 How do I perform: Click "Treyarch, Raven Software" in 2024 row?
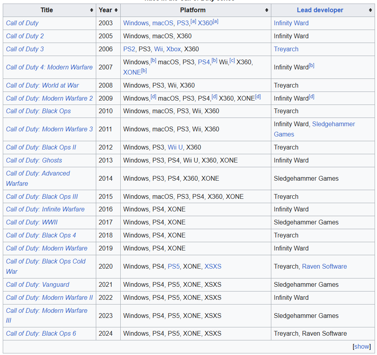click(x=310, y=334)
